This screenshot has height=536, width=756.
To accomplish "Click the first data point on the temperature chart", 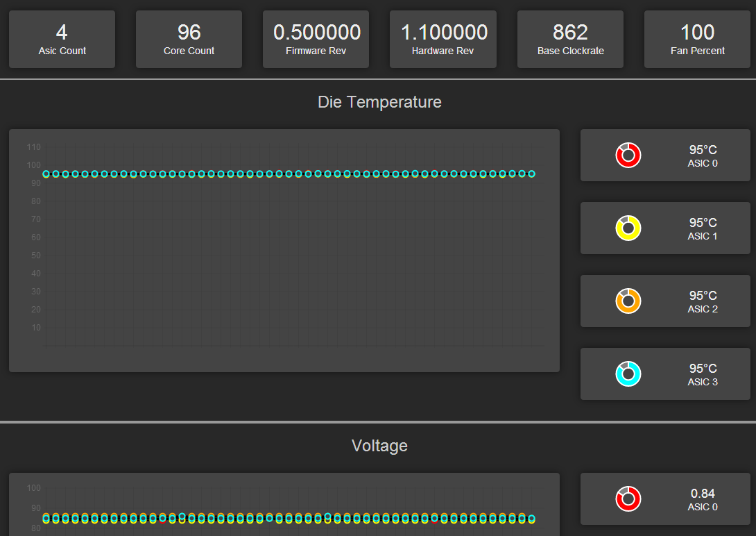I will 46,174.
